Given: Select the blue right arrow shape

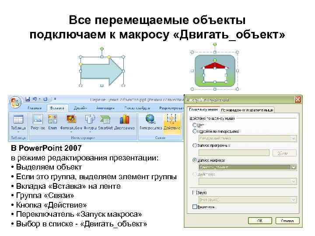Looking at the screenshot, I should 101,71.
